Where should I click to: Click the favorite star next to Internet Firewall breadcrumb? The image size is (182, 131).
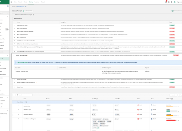click(26, 7)
